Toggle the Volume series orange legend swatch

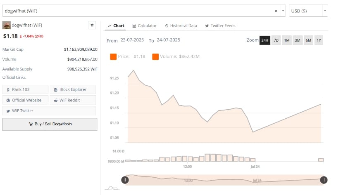coord(155,56)
